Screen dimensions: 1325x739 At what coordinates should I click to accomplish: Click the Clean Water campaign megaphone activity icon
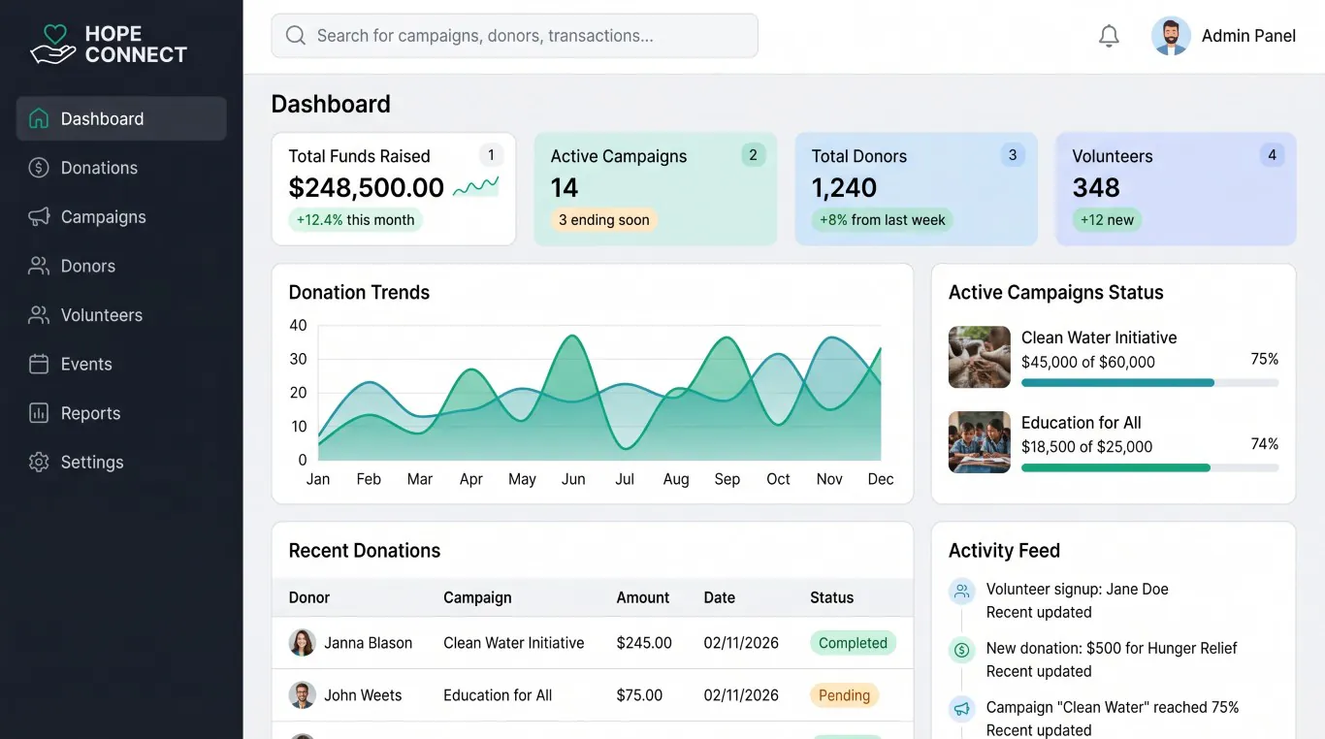tap(962, 709)
